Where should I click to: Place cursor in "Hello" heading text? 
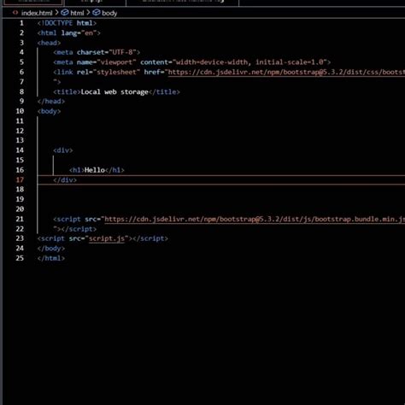point(95,170)
